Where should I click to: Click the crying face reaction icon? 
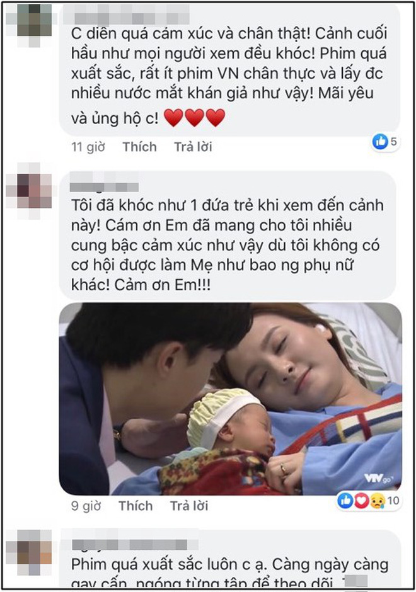click(x=377, y=501)
